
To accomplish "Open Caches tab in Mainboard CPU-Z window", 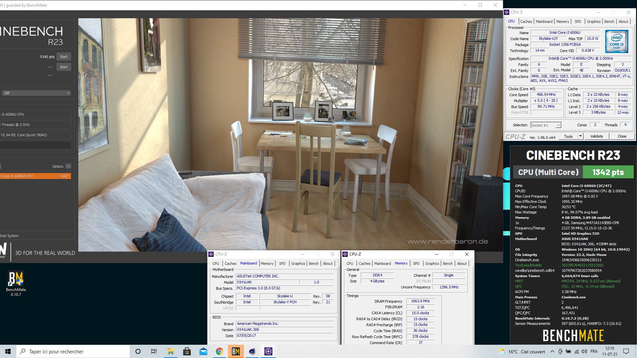I will (x=230, y=264).
